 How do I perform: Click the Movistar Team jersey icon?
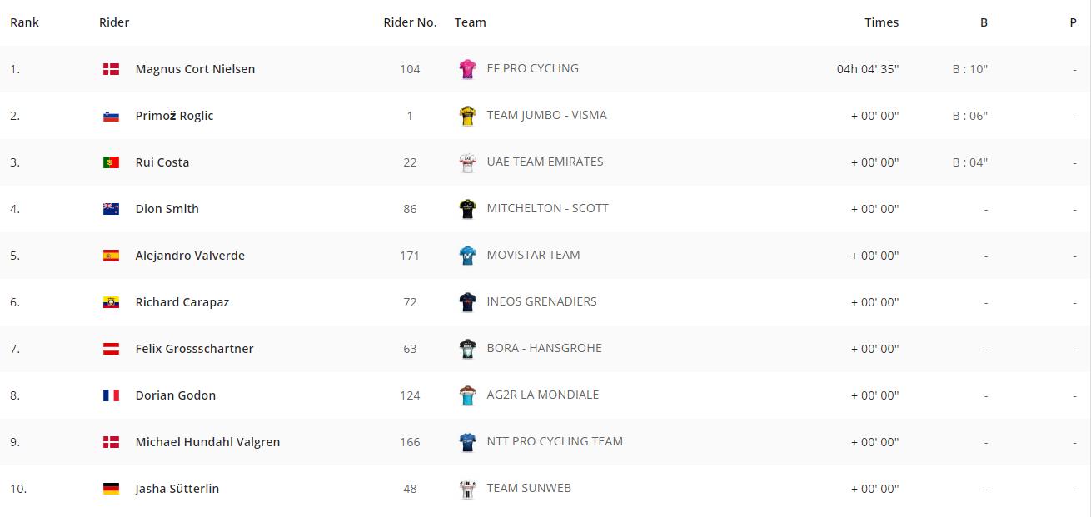468,256
